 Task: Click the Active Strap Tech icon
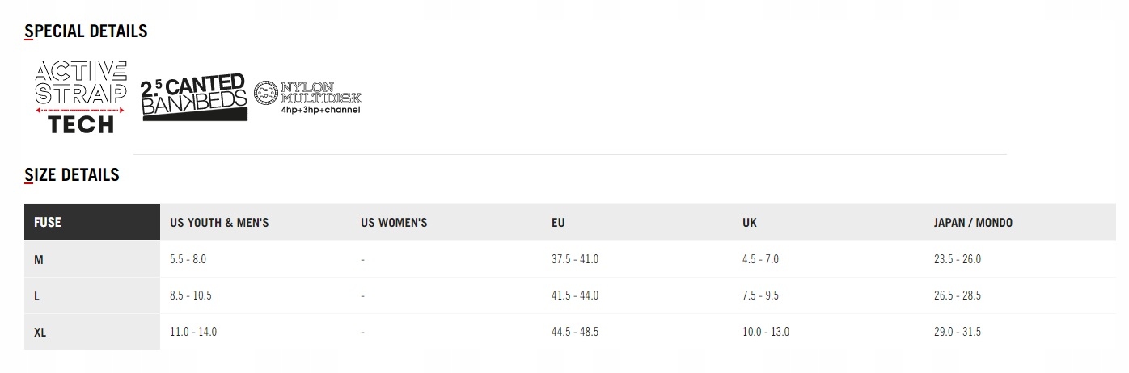click(81, 97)
